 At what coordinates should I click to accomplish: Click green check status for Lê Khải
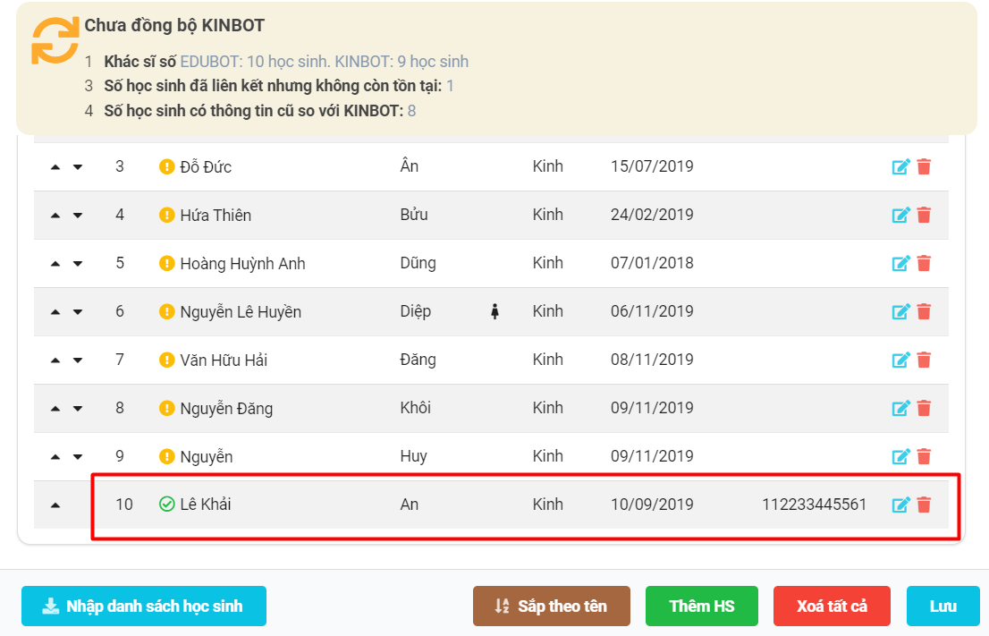click(x=166, y=505)
